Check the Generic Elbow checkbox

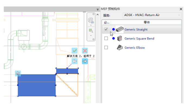point(106,47)
